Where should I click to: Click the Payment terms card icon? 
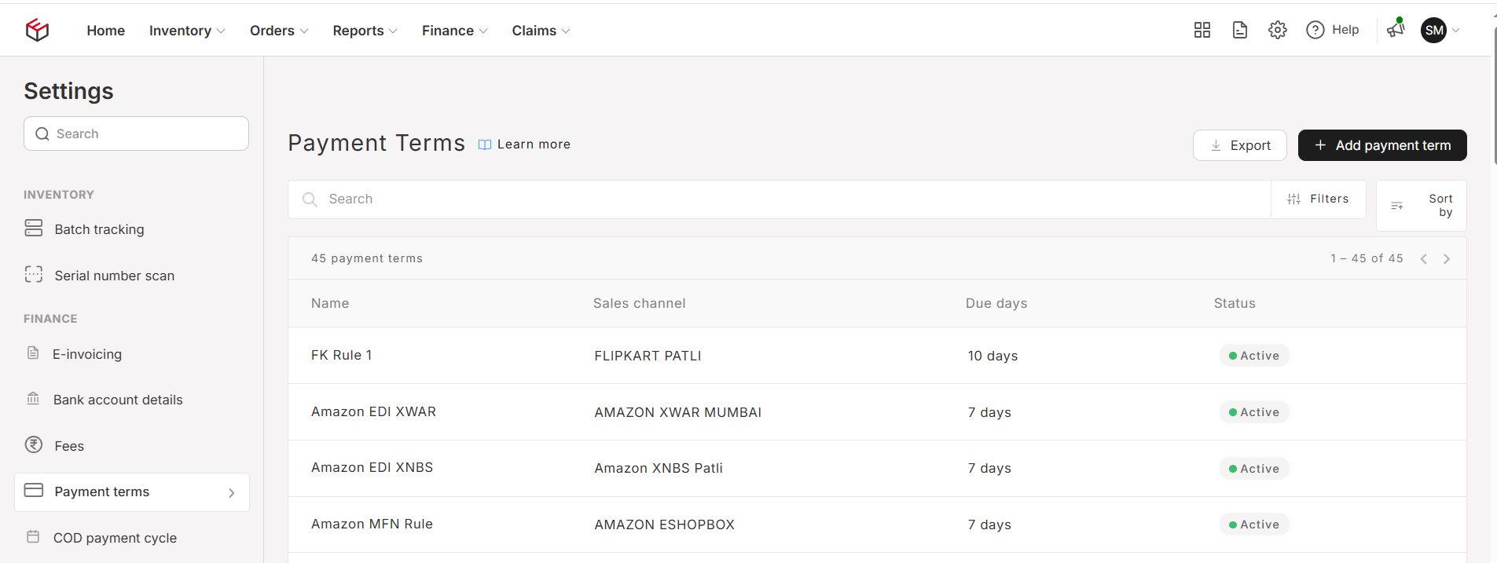pos(34,490)
